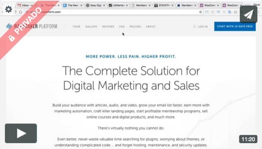Click "Digital Marketing and Sales" headline line

[131, 86]
